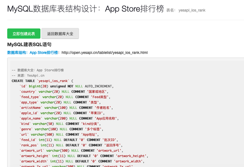Screen dimensions: 244x167
Task: Click the `apple_name` varchar(200) line
Action: click(69, 118)
